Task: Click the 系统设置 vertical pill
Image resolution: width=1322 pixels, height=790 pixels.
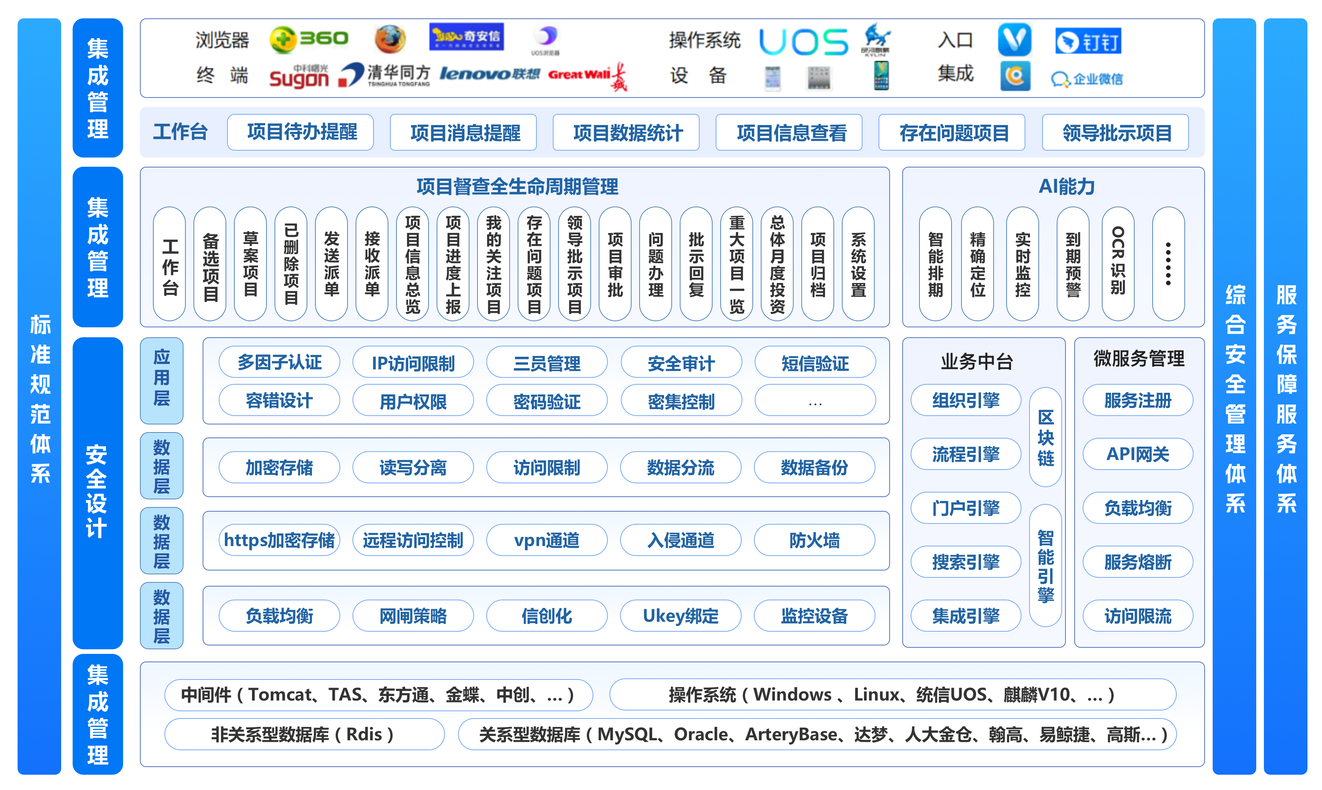Action: click(x=858, y=264)
